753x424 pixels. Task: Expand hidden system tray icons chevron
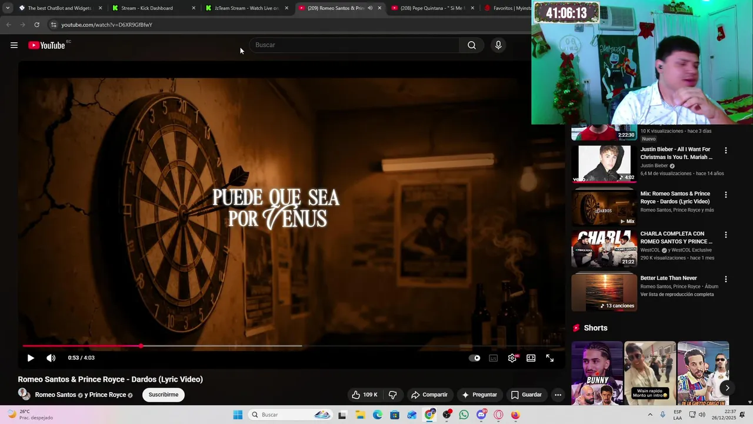click(x=650, y=415)
